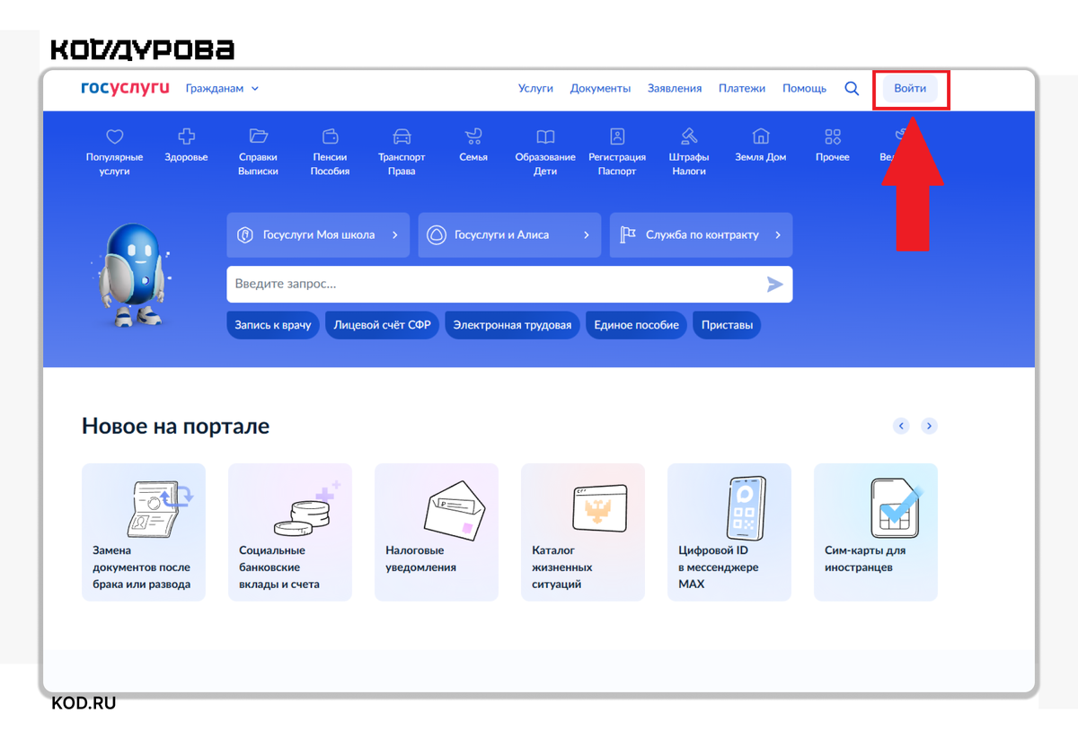The image size is (1078, 739).
Task: Click the Госуслуги logo
Action: 125,88
